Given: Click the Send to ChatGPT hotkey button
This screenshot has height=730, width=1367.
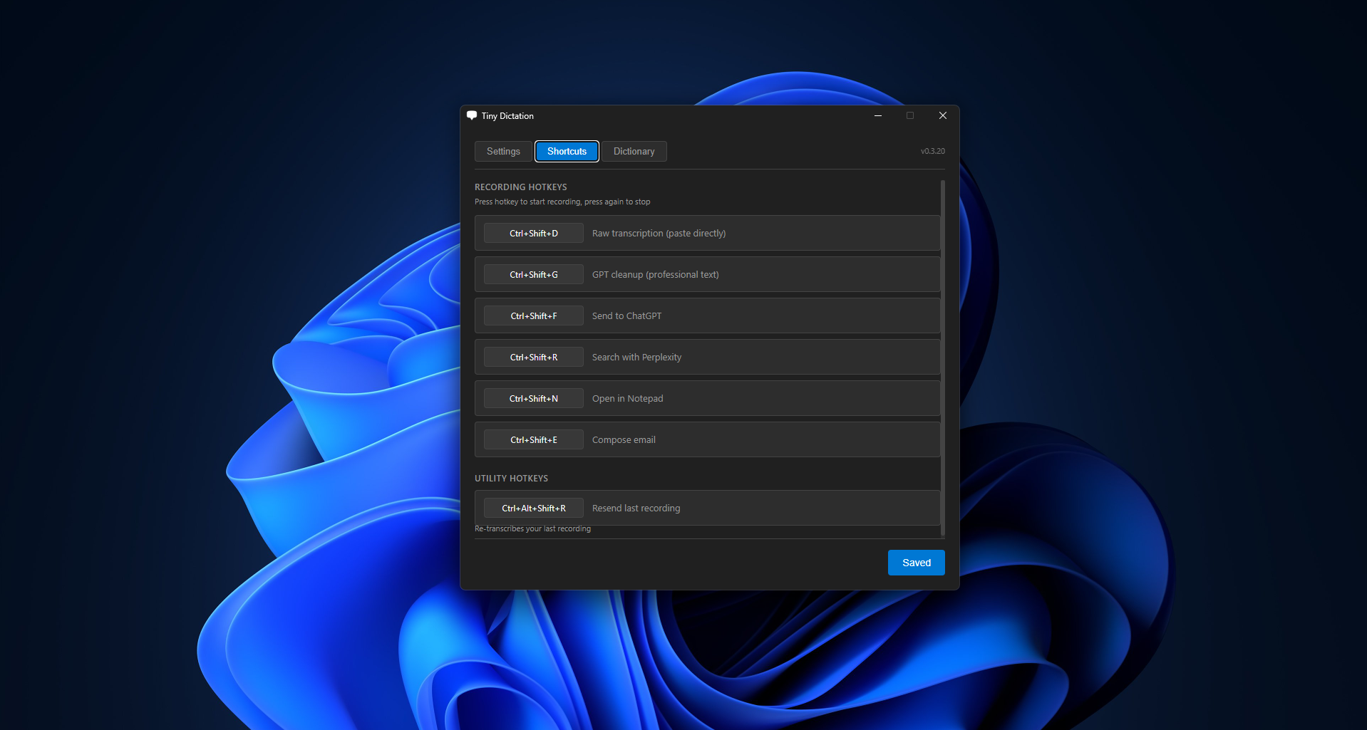Looking at the screenshot, I should click(x=532, y=316).
